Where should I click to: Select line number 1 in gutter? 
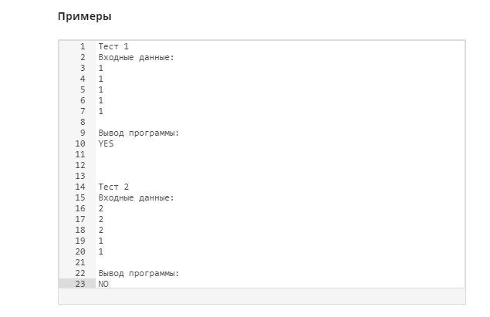[x=83, y=46]
